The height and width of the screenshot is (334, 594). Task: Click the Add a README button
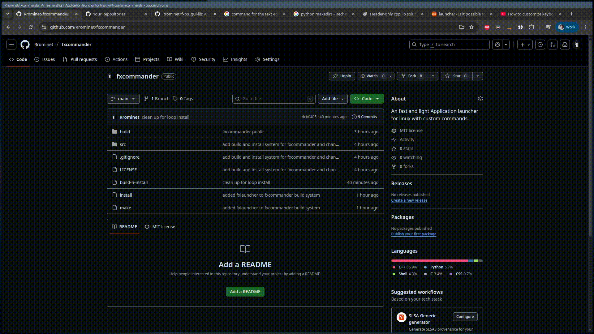[x=245, y=292]
